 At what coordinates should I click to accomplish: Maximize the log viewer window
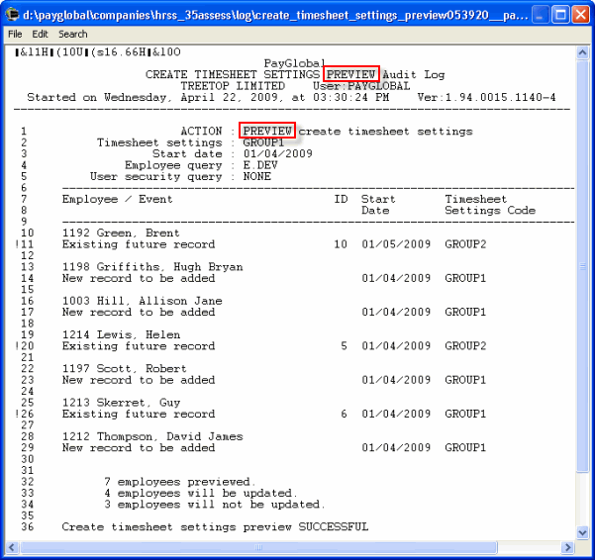tap(560, 15)
